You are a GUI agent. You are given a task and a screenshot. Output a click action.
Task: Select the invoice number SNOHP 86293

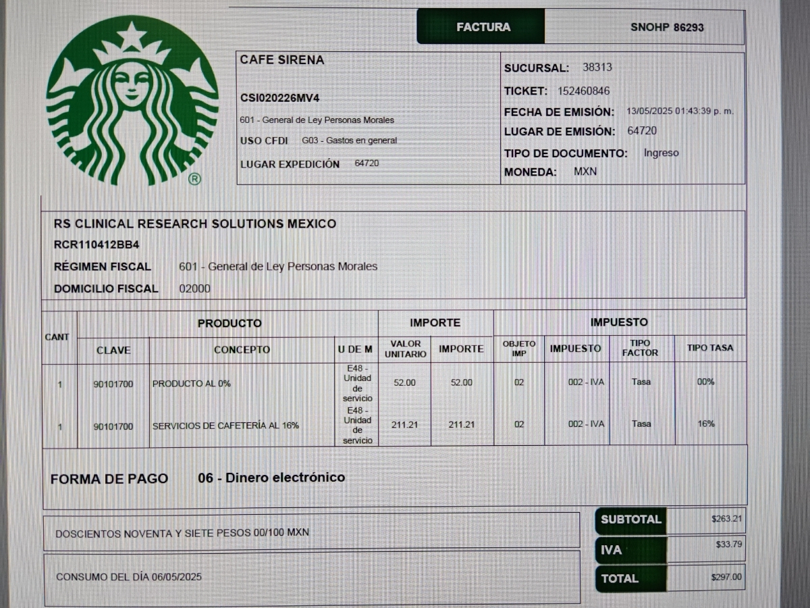pyautogui.click(x=667, y=28)
